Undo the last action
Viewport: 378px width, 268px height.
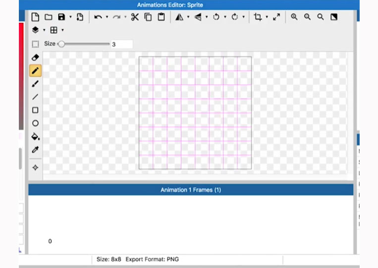tap(98, 17)
